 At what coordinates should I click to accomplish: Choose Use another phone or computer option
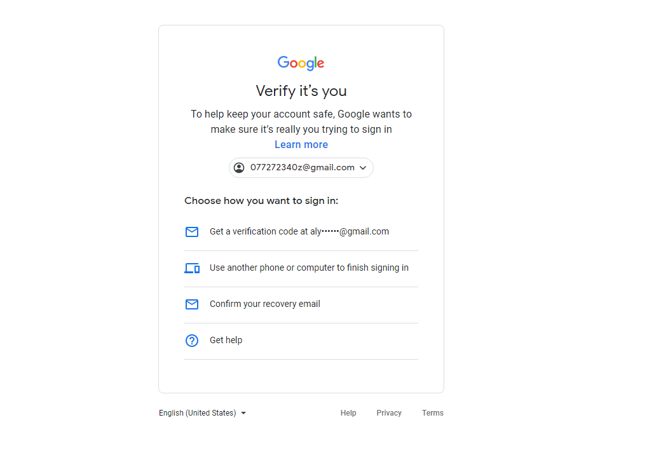point(309,268)
